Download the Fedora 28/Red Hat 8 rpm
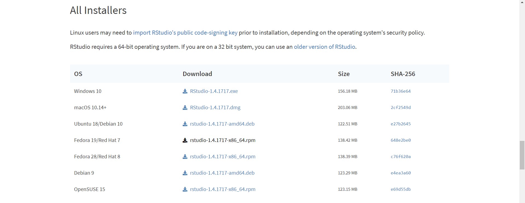 point(223,157)
